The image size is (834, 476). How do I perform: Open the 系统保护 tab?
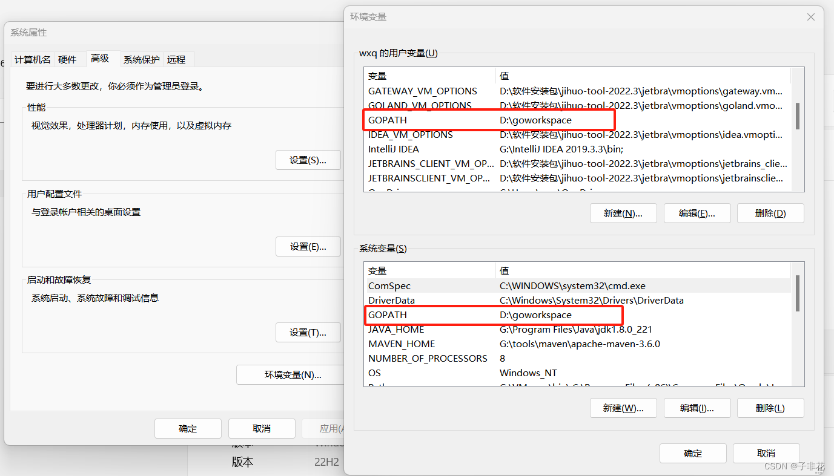click(x=142, y=59)
